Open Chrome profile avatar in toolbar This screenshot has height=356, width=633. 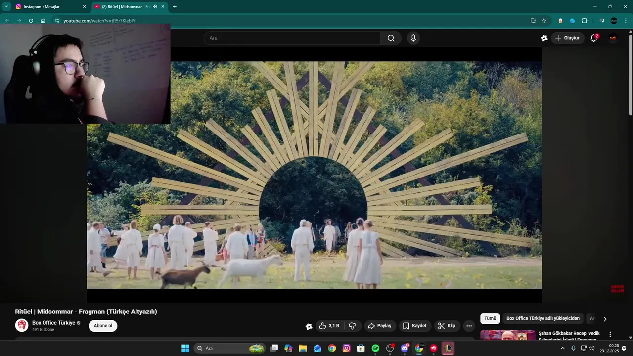pyautogui.click(x=614, y=21)
